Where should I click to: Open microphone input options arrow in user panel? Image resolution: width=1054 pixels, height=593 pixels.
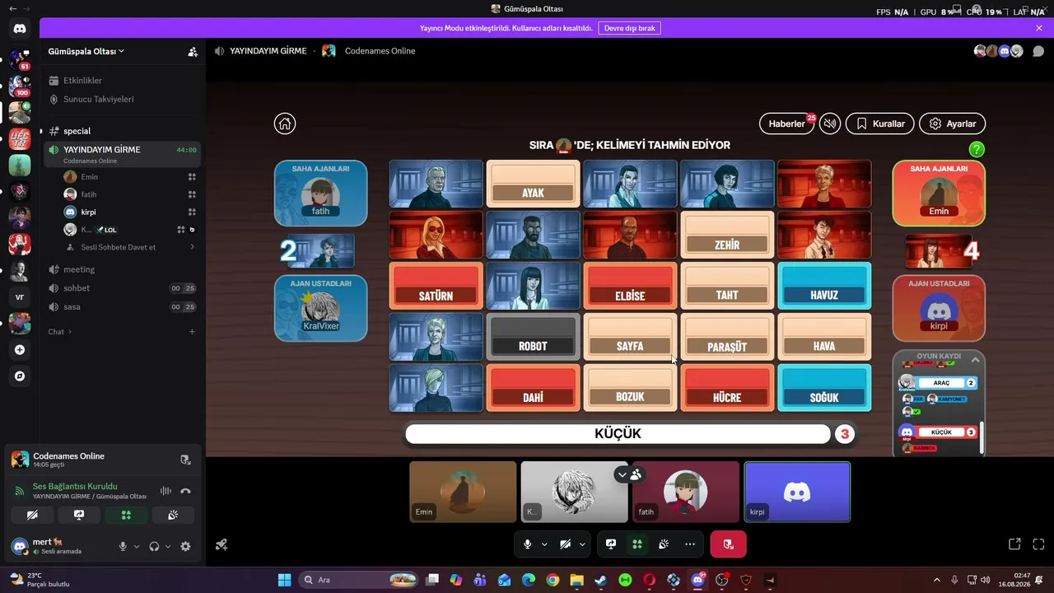tap(137, 546)
